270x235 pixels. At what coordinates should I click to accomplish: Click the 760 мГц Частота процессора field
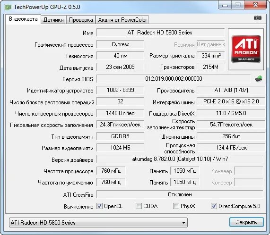(x=111, y=171)
